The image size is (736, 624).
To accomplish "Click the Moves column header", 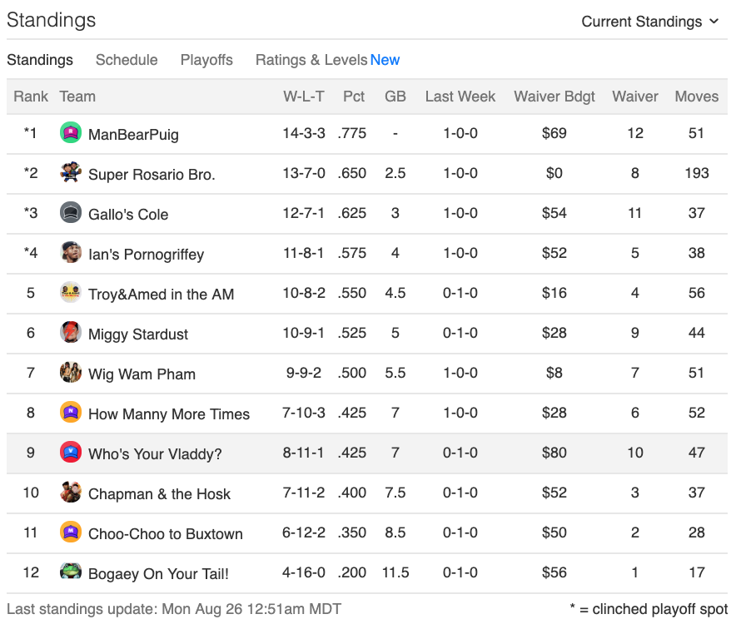I will click(697, 97).
